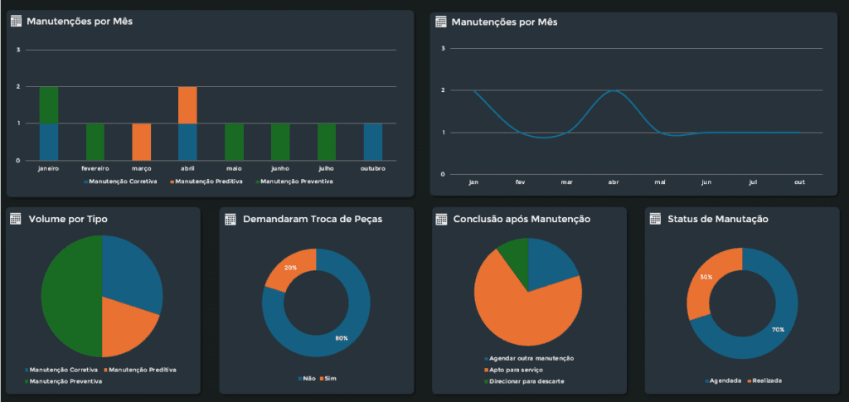Click the 20% orange donut segment

point(290,269)
